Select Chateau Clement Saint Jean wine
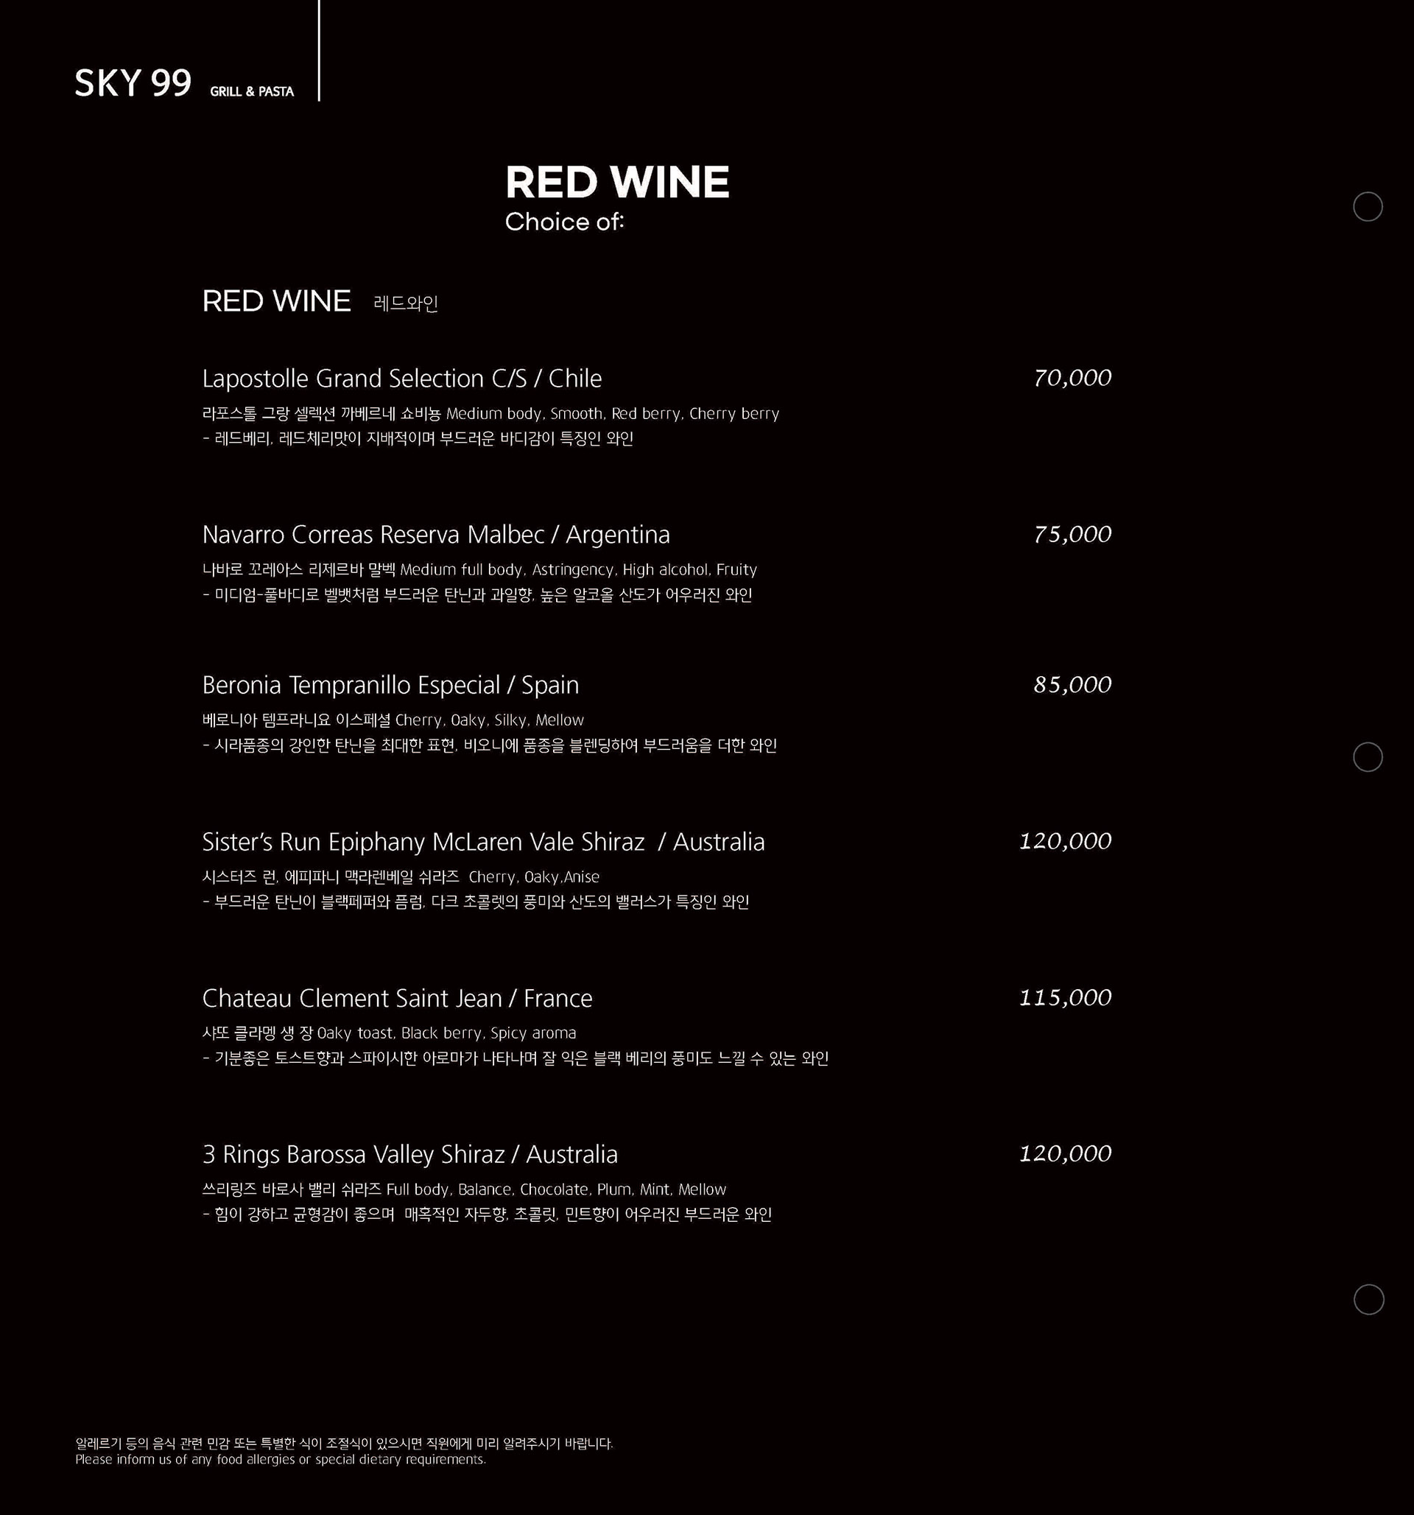This screenshot has height=1515, width=1414. [397, 998]
